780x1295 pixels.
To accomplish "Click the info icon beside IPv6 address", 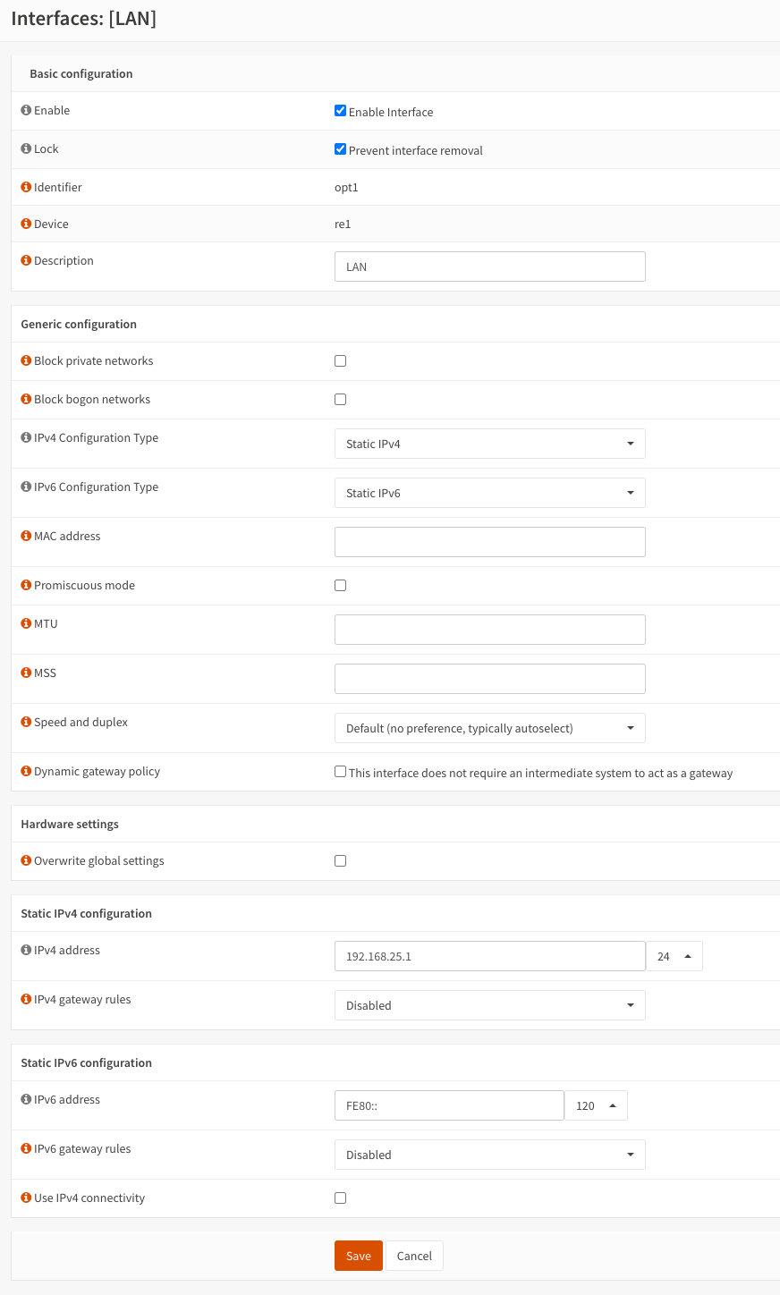I will click(x=26, y=1099).
